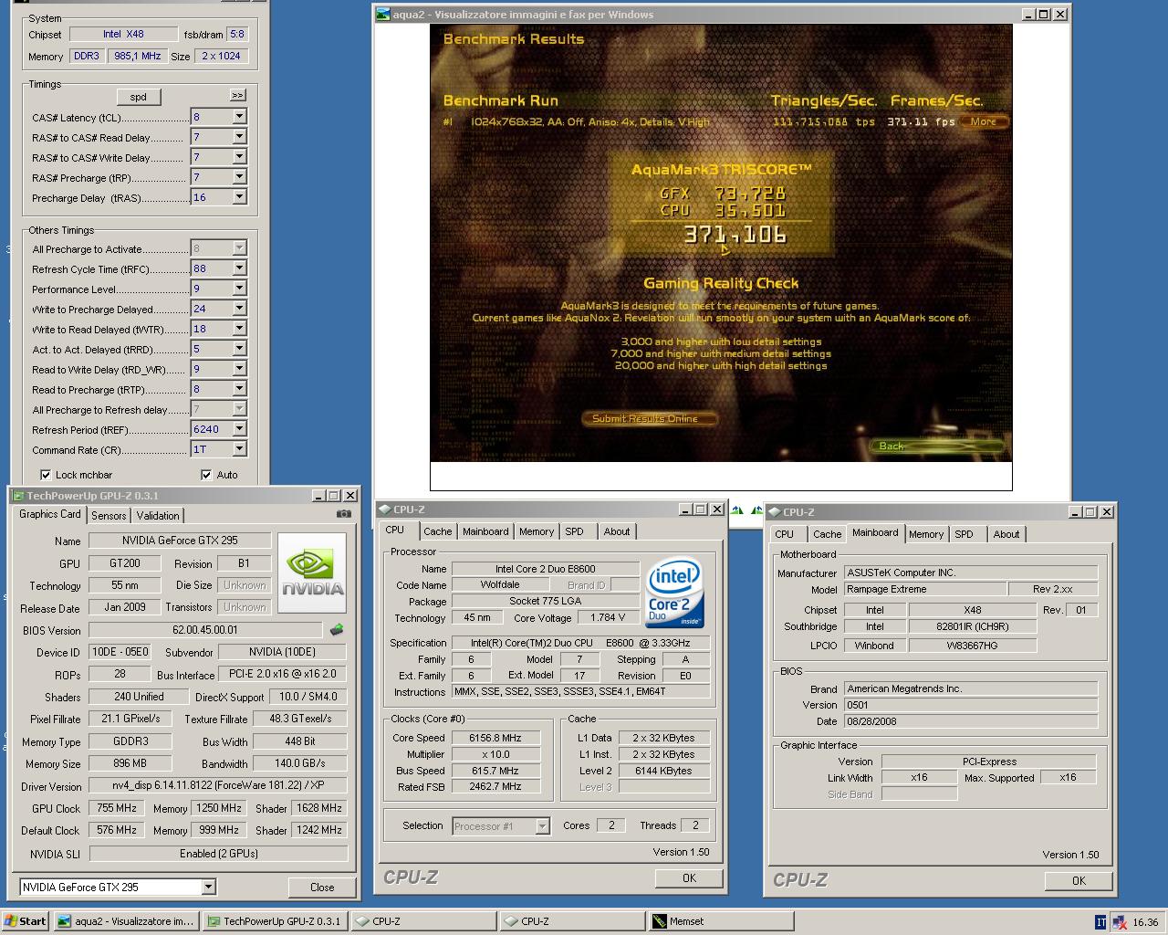This screenshot has width=1168, height=935.
Task: Open the About tab in the CPU-Z Mainboard window
Action: [x=1006, y=534]
